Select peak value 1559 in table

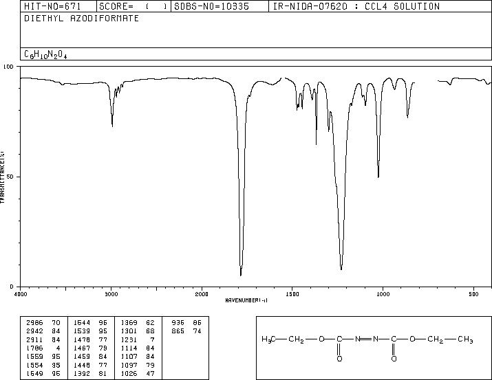[x=34, y=357]
